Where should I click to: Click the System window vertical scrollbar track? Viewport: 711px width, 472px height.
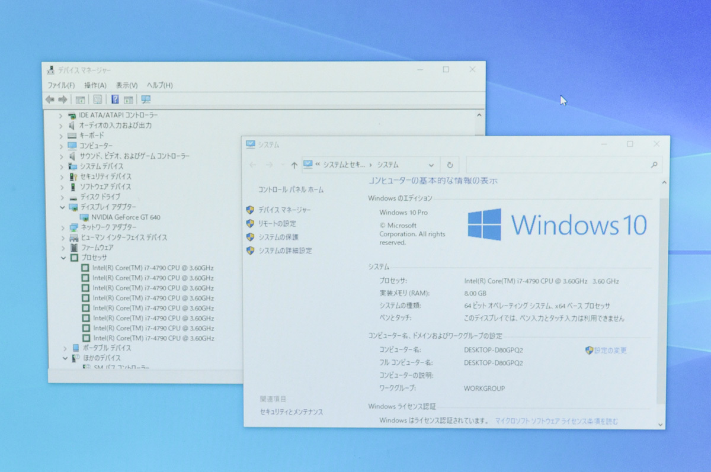click(661, 302)
